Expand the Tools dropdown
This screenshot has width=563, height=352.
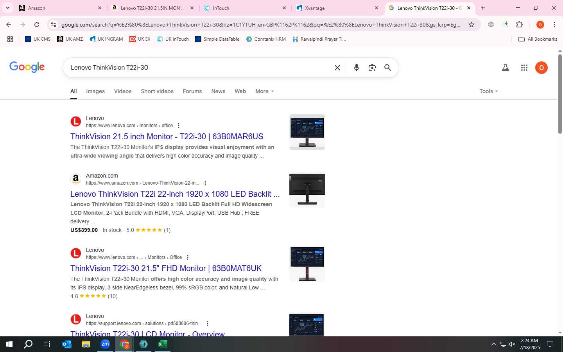[x=489, y=91]
